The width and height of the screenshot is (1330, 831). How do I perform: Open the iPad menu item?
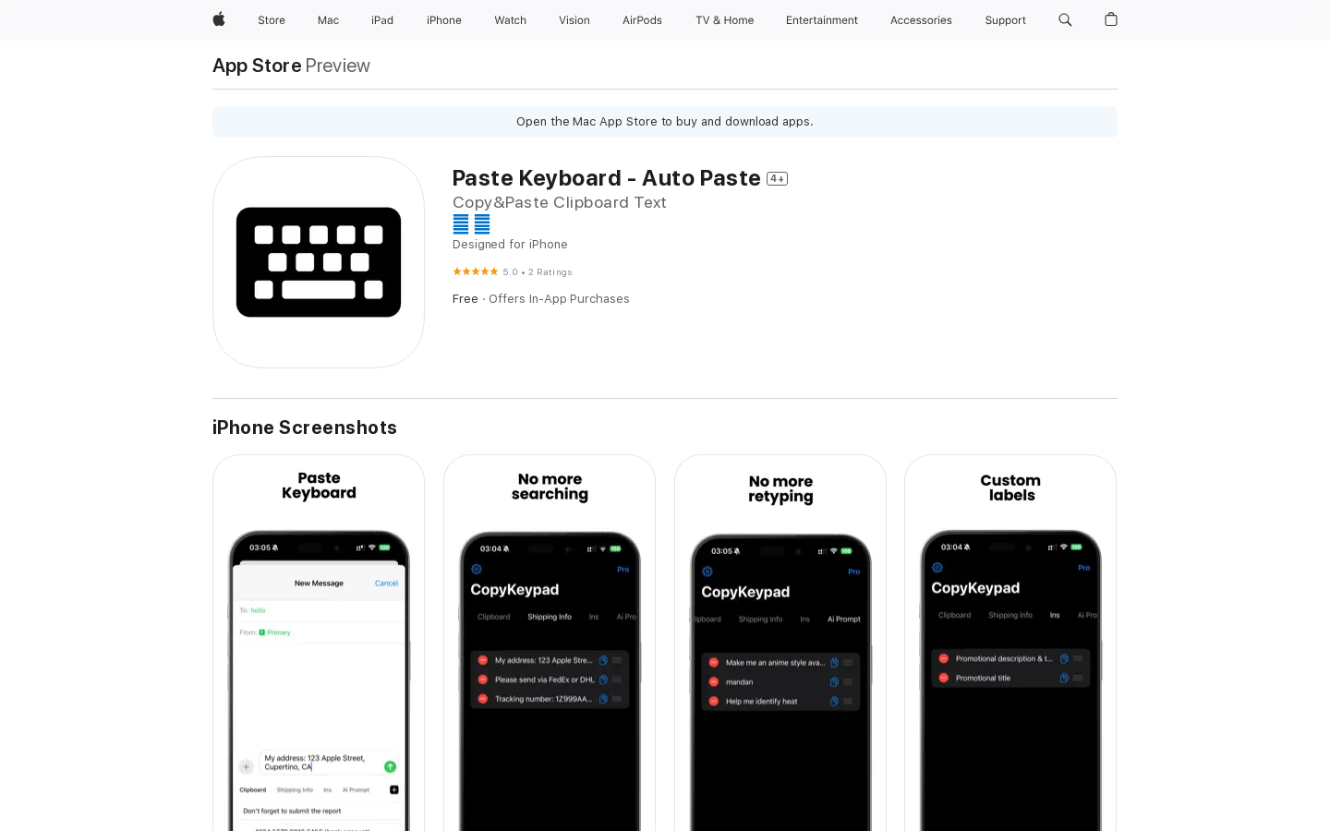tap(382, 20)
